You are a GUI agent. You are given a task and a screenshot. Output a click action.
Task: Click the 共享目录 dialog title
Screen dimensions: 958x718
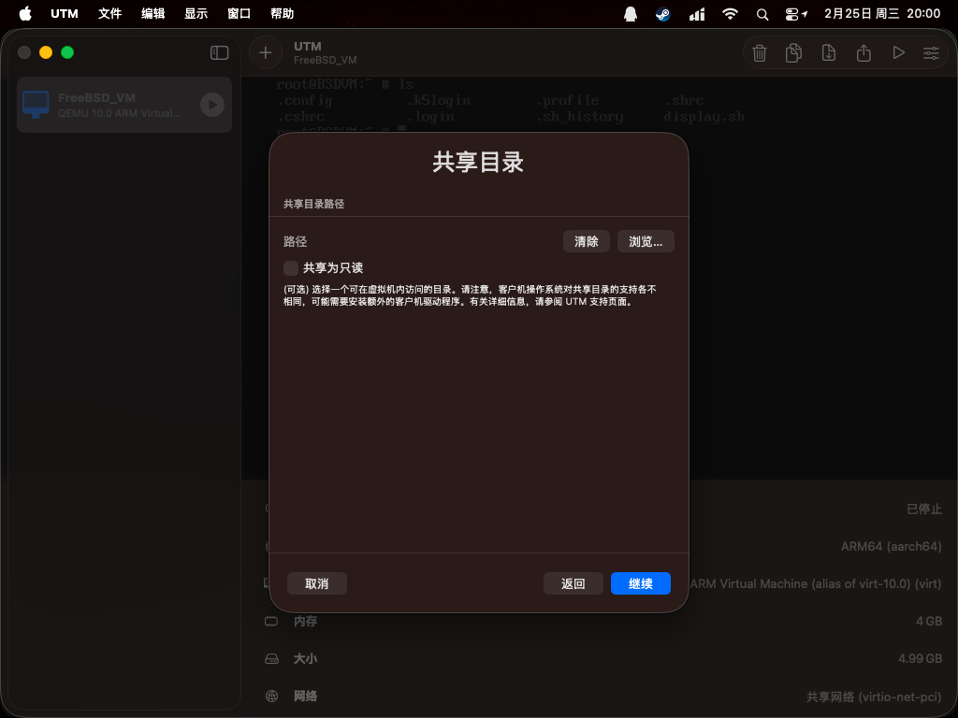(x=478, y=162)
